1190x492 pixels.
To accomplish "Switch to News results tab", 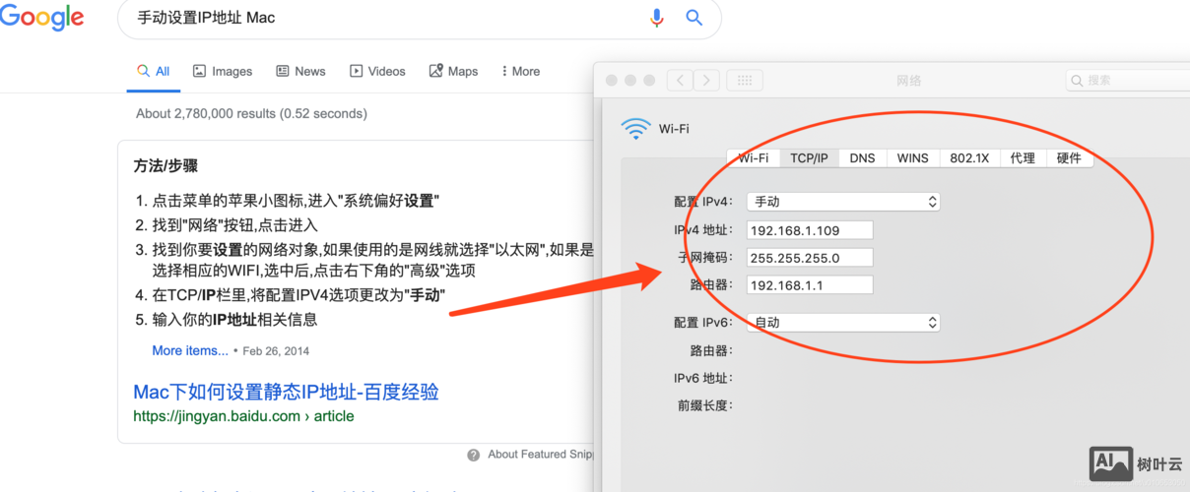I will tap(300, 71).
